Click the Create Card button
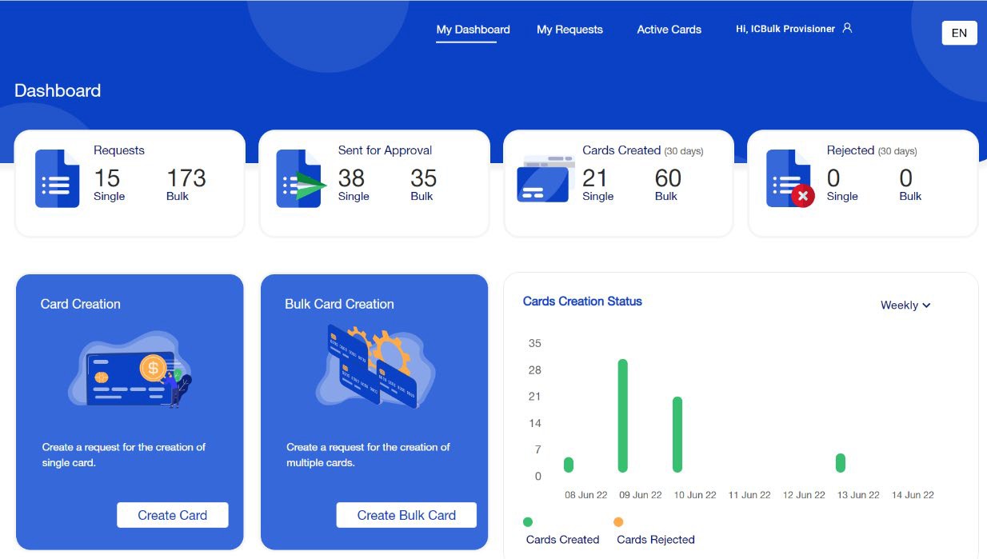The image size is (987, 559). click(172, 515)
